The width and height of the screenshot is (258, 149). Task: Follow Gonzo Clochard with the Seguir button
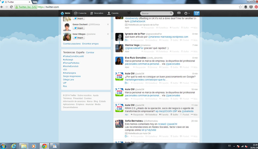[78, 28]
